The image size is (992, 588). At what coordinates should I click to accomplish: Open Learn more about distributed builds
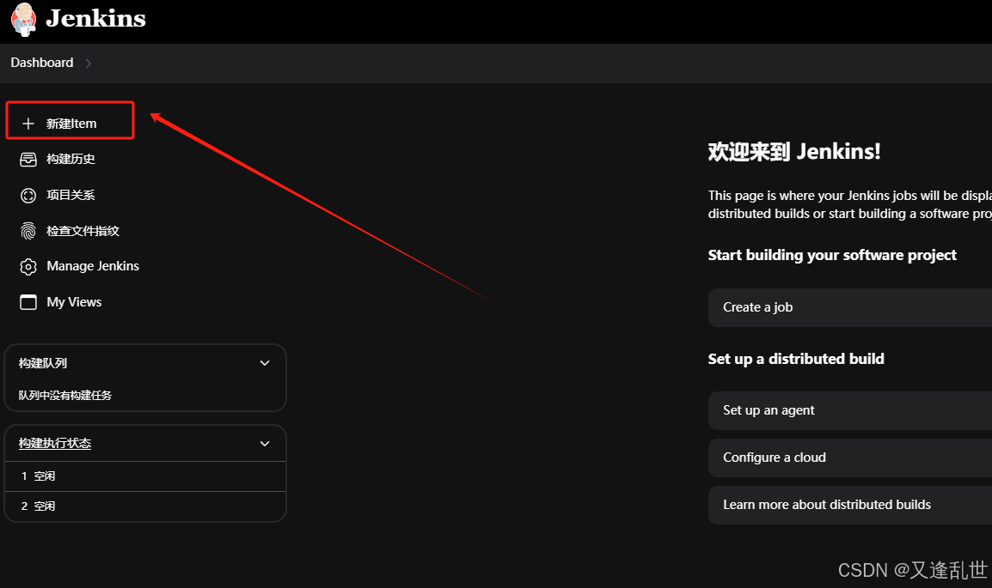(849, 505)
